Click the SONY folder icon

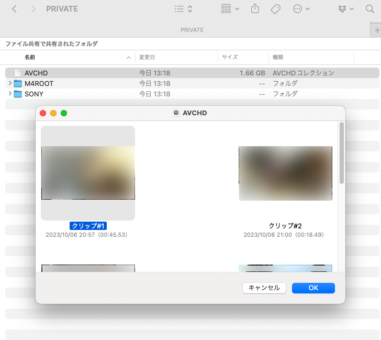[18, 94]
